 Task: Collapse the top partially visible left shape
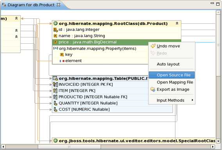[x=16, y=18]
